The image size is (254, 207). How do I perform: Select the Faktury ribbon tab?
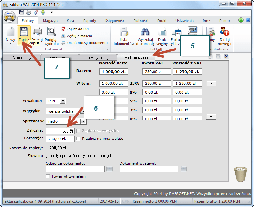click(x=28, y=21)
